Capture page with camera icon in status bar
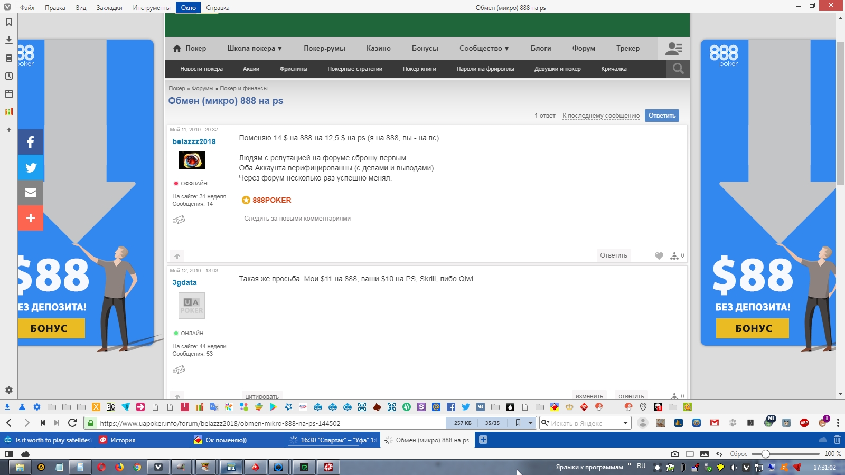The width and height of the screenshot is (845, 475). click(x=675, y=454)
